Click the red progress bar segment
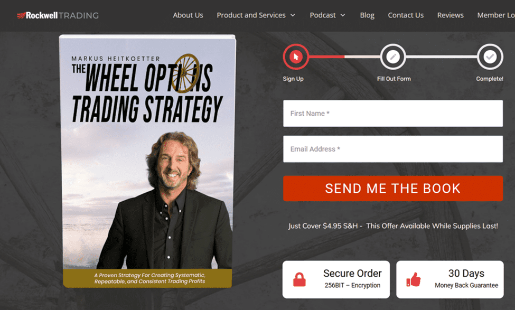 coord(326,57)
